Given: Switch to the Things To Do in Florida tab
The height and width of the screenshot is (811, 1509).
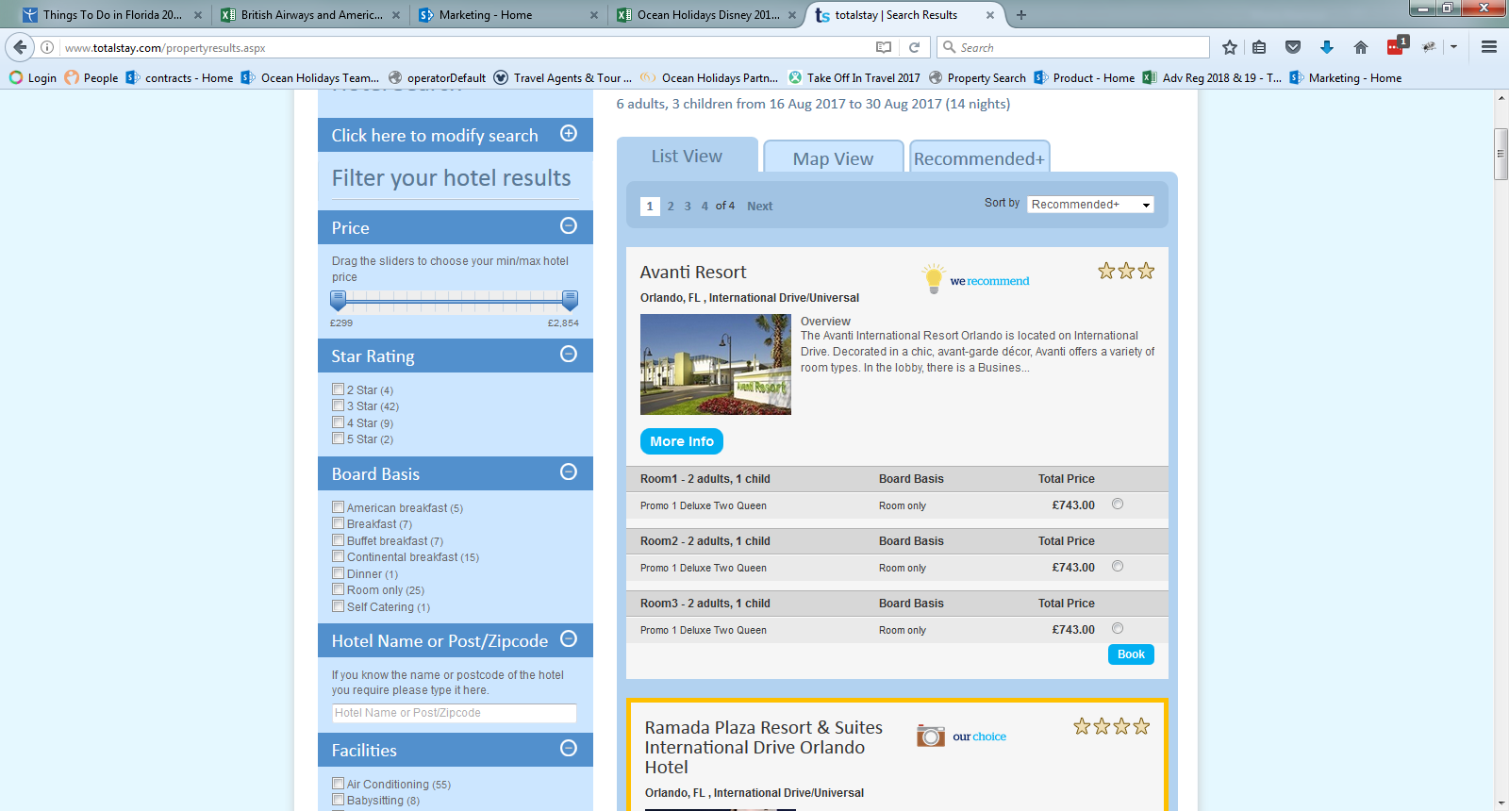Looking at the screenshot, I should tap(113, 15).
